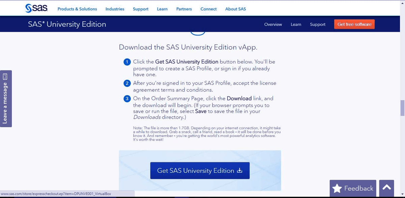Click the Download the SAS University Edition vApp heading

click(188, 47)
